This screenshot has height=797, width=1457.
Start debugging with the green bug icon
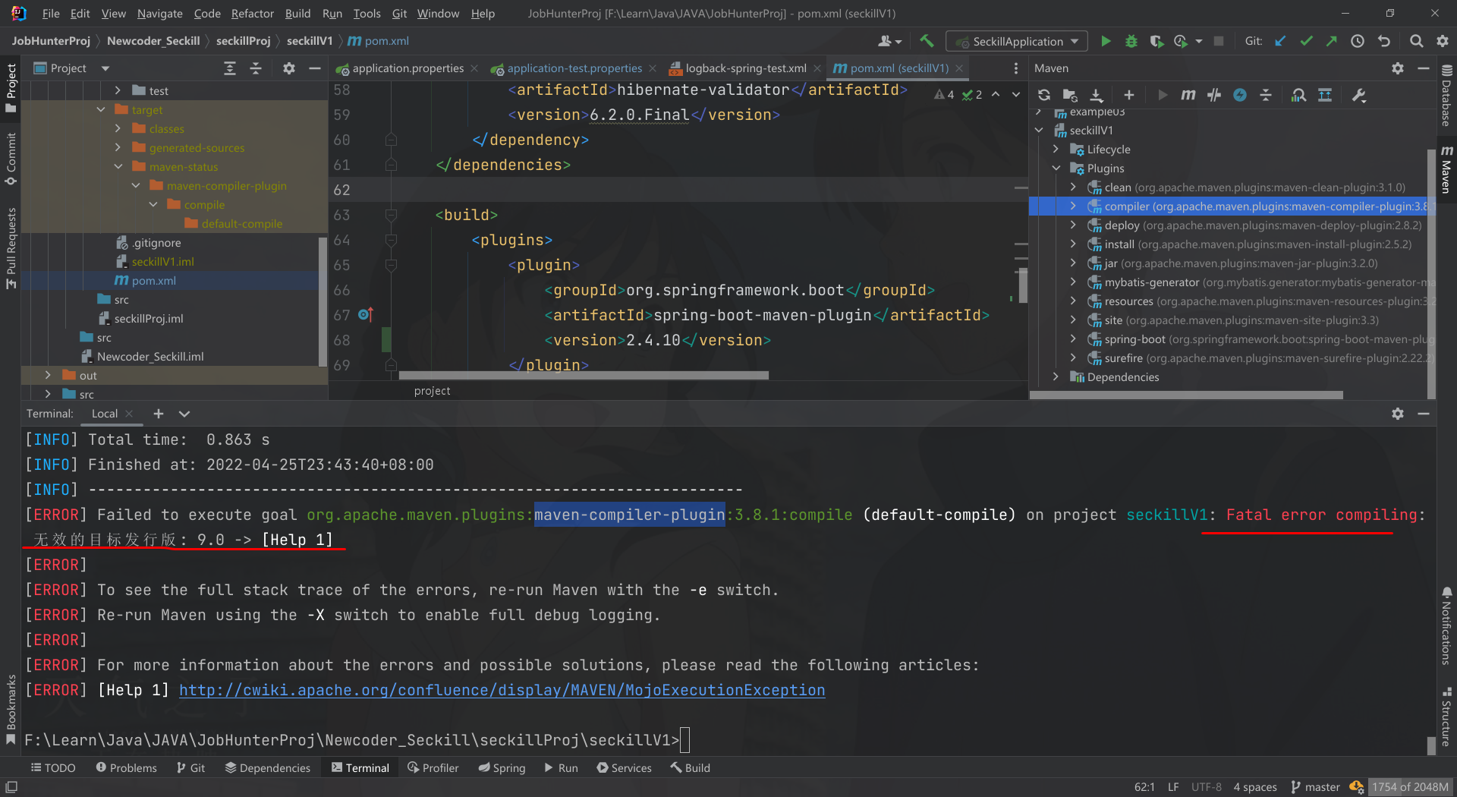[1131, 41]
